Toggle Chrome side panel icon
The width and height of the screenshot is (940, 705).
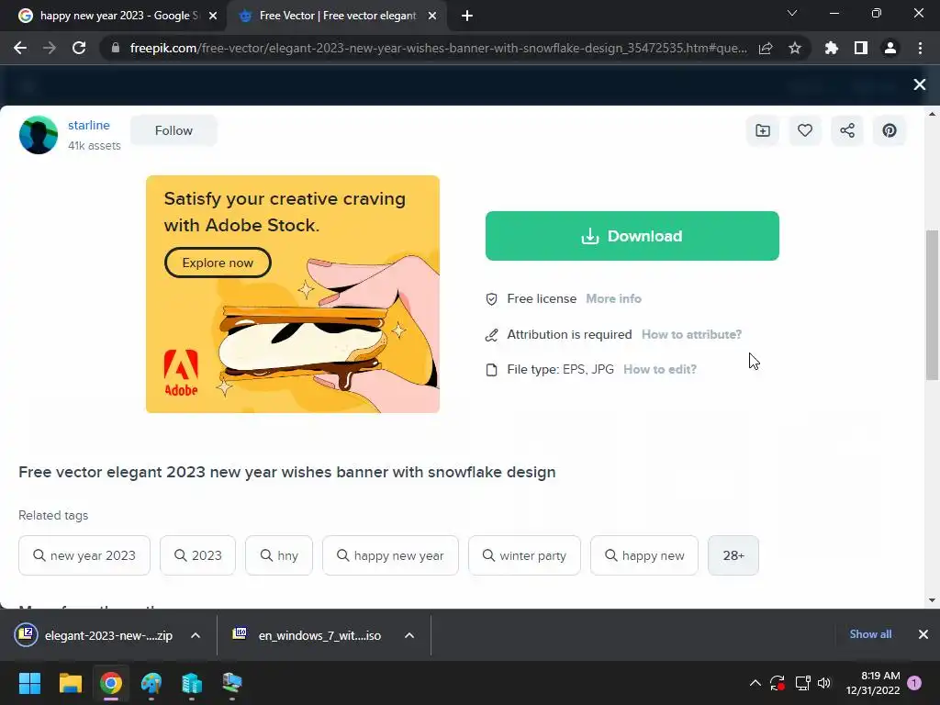tap(861, 48)
